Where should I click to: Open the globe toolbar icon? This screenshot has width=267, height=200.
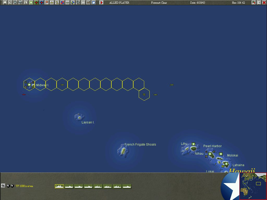73,3
